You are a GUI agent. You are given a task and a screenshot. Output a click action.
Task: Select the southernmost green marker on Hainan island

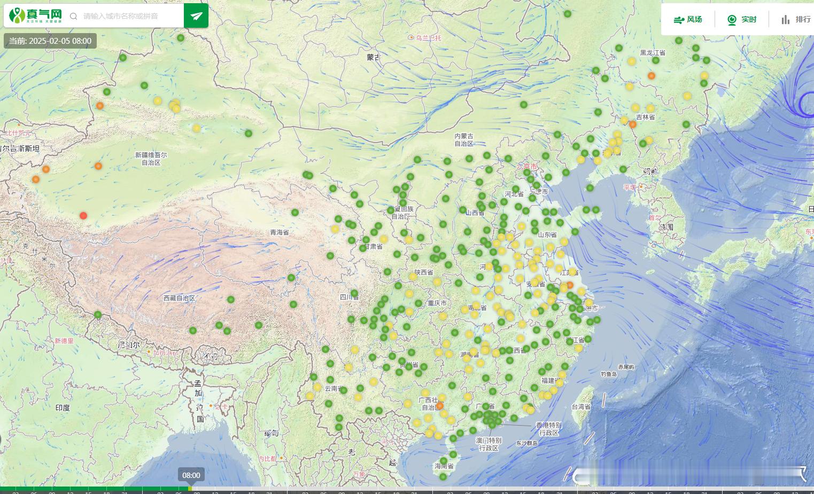(443, 477)
